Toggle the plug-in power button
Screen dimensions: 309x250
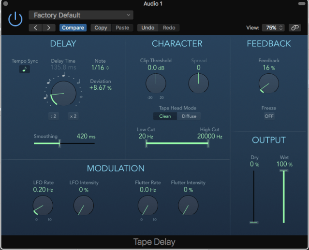(x=15, y=20)
